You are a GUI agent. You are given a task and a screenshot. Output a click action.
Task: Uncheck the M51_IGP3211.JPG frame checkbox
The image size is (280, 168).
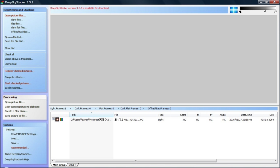(53, 119)
